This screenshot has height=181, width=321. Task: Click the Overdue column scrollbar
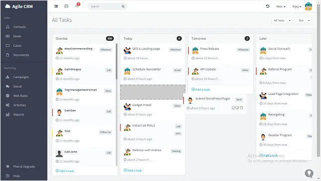click(x=116, y=61)
